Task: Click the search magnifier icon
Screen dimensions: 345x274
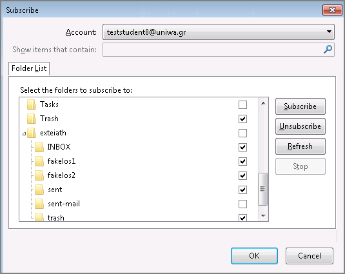Action: (x=328, y=50)
